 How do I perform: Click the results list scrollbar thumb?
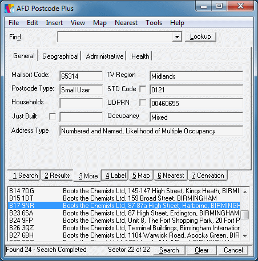tap(245, 215)
